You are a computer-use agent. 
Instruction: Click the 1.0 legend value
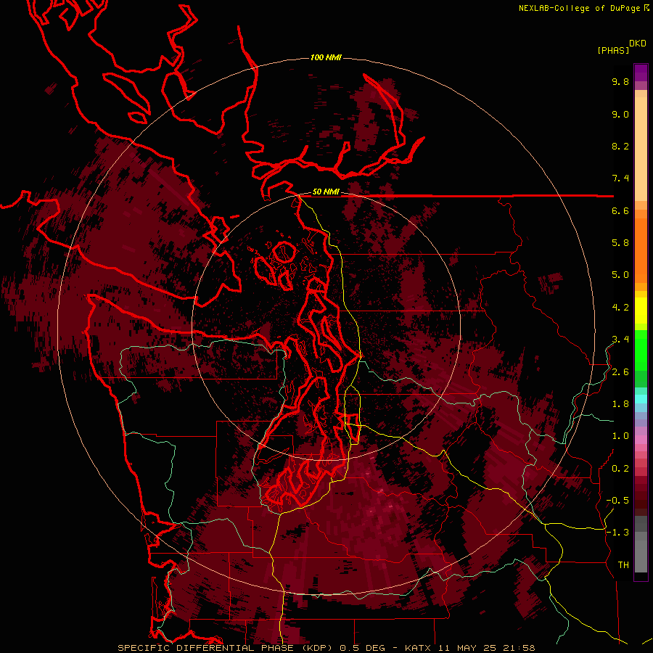pyautogui.click(x=620, y=436)
